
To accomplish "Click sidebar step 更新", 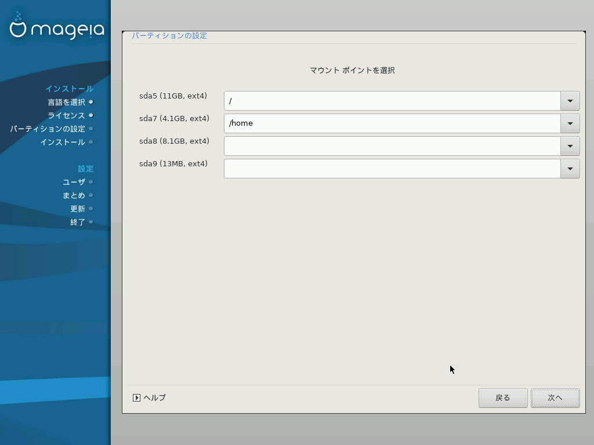I will tap(78, 209).
